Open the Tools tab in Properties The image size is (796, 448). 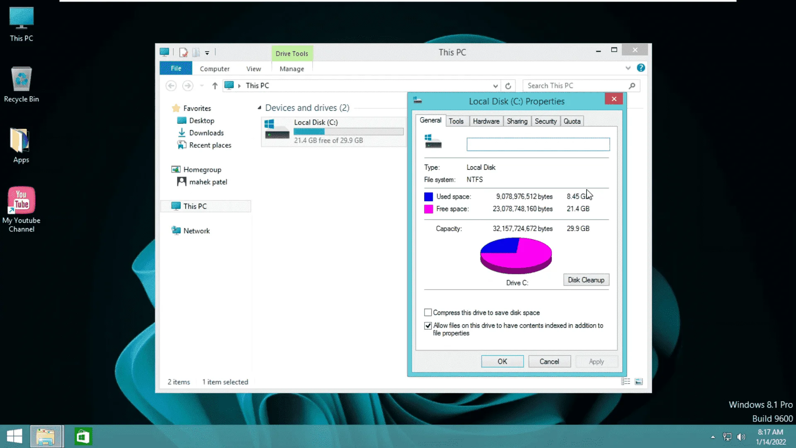pos(456,121)
